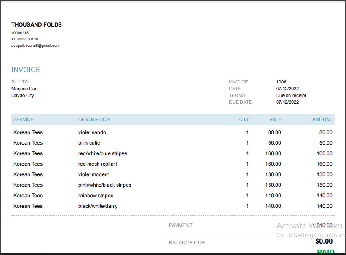Click the DESCRIPTION column header
346x255 pixels.
click(94, 119)
